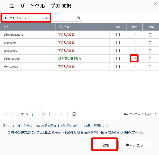Tick RW checkbox for keiri_group
Screen dimensions: 159x155
click(x=134, y=66)
